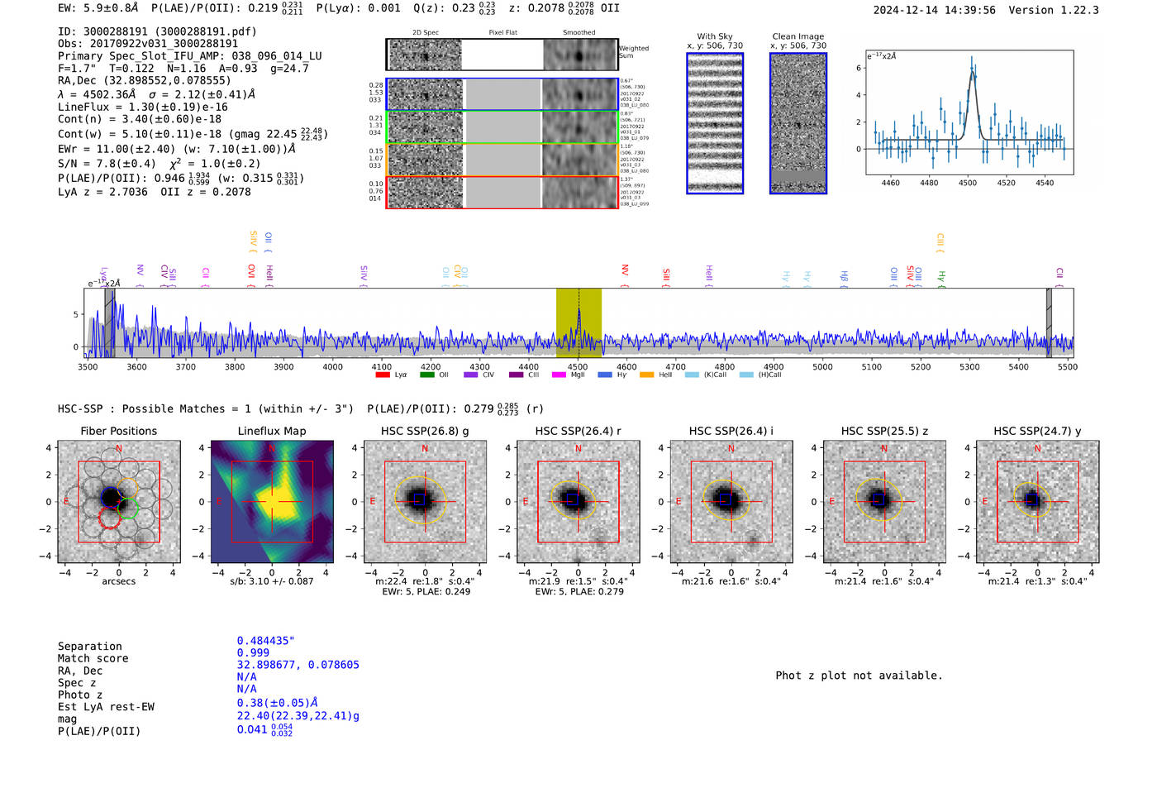The width and height of the screenshot is (1157, 788).
Task: Click the Weighted Sum 2D spectrum row
Action: pos(502,55)
